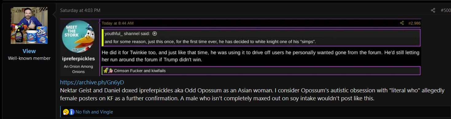
Task: Click the Today at 8:44 AM timestamp
Action: tap(118, 23)
